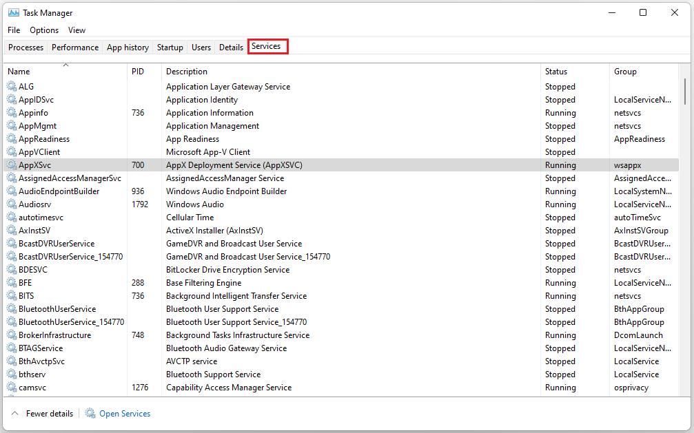
Task: Open Services link at bottom
Action: (x=125, y=414)
